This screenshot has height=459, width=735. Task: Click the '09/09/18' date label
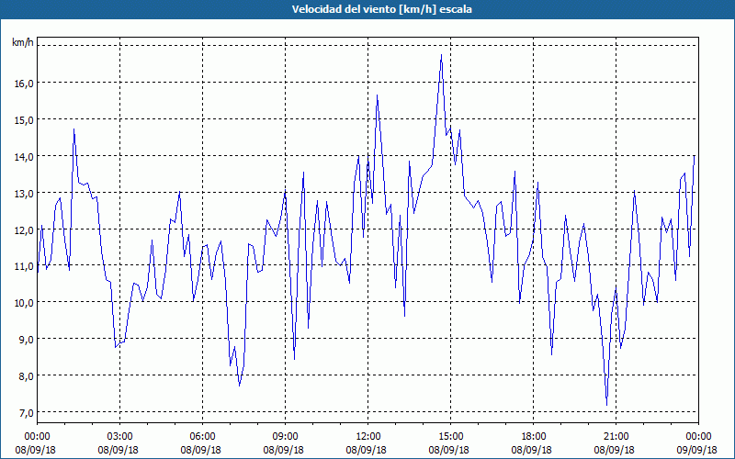(x=698, y=450)
